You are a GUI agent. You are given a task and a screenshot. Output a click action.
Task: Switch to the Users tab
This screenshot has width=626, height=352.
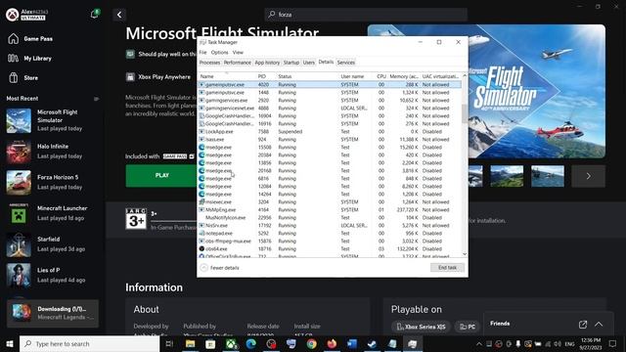coord(309,63)
